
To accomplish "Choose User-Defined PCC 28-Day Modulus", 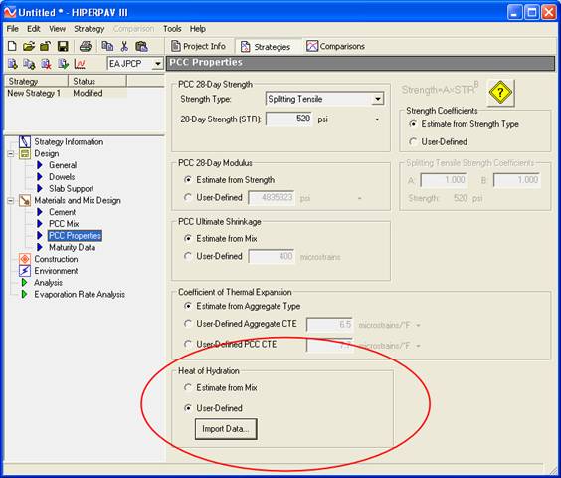I will (187, 197).
